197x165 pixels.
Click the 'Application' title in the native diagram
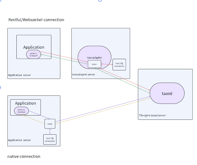click(25, 103)
